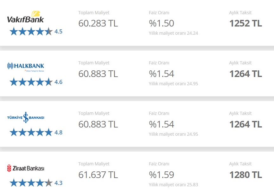Click Halkbank's 4.6 star rating
This screenshot has width=274, height=196.
tap(36, 82)
